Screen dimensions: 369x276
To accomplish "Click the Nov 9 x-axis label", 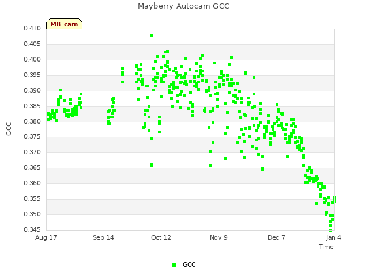I will (219, 237).
